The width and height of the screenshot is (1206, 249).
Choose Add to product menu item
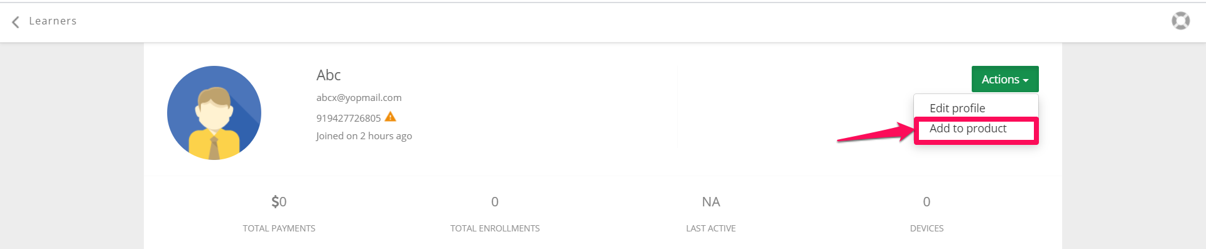[968, 128]
